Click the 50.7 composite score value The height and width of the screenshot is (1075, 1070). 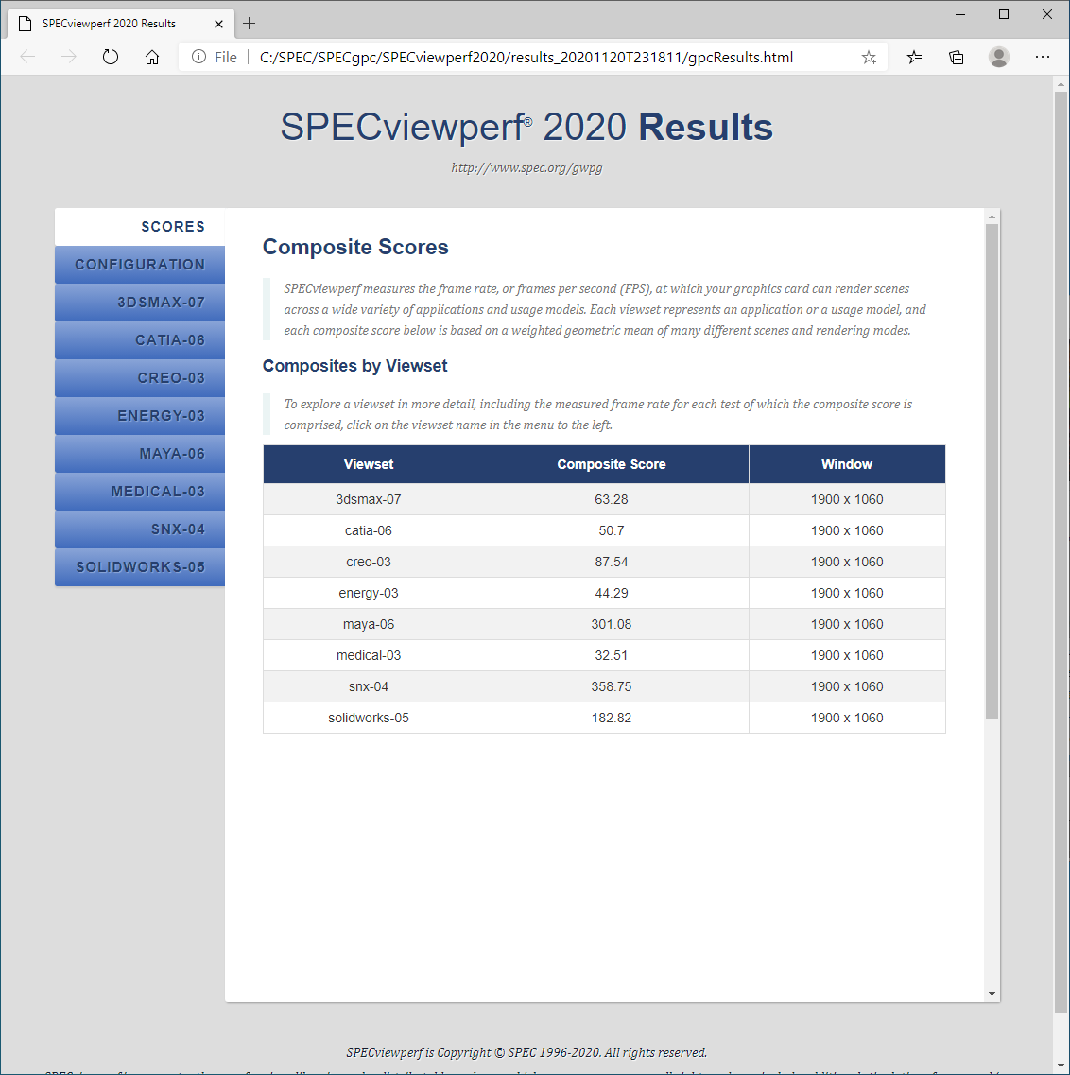point(612,530)
